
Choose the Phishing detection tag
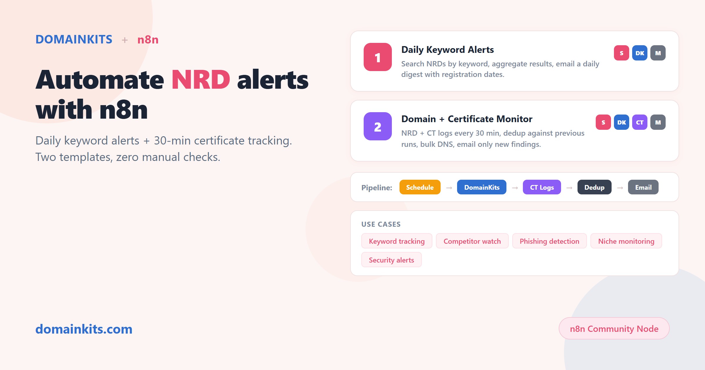[549, 241]
